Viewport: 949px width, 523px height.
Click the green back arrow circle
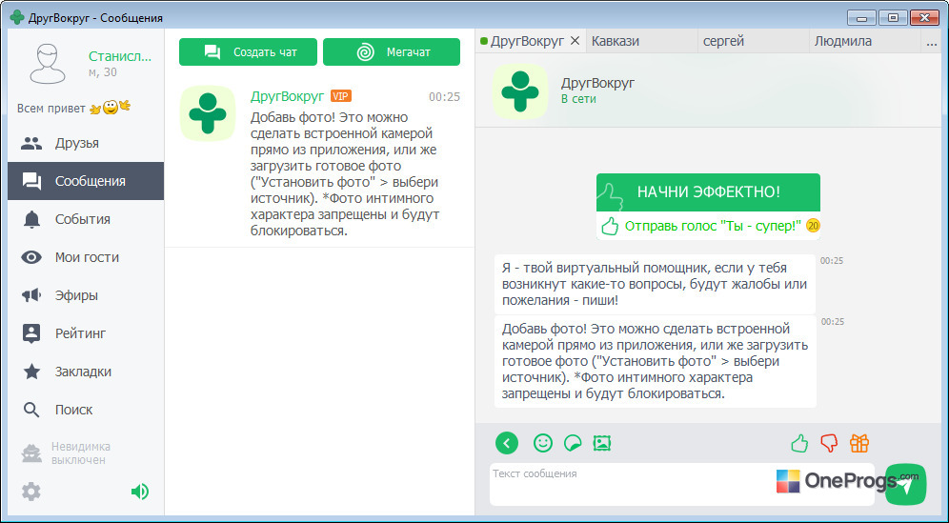click(507, 443)
